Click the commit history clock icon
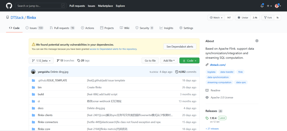Image resolution: width=287 pixels, height=131 pixels. pyautogui.click(x=177, y=72)
